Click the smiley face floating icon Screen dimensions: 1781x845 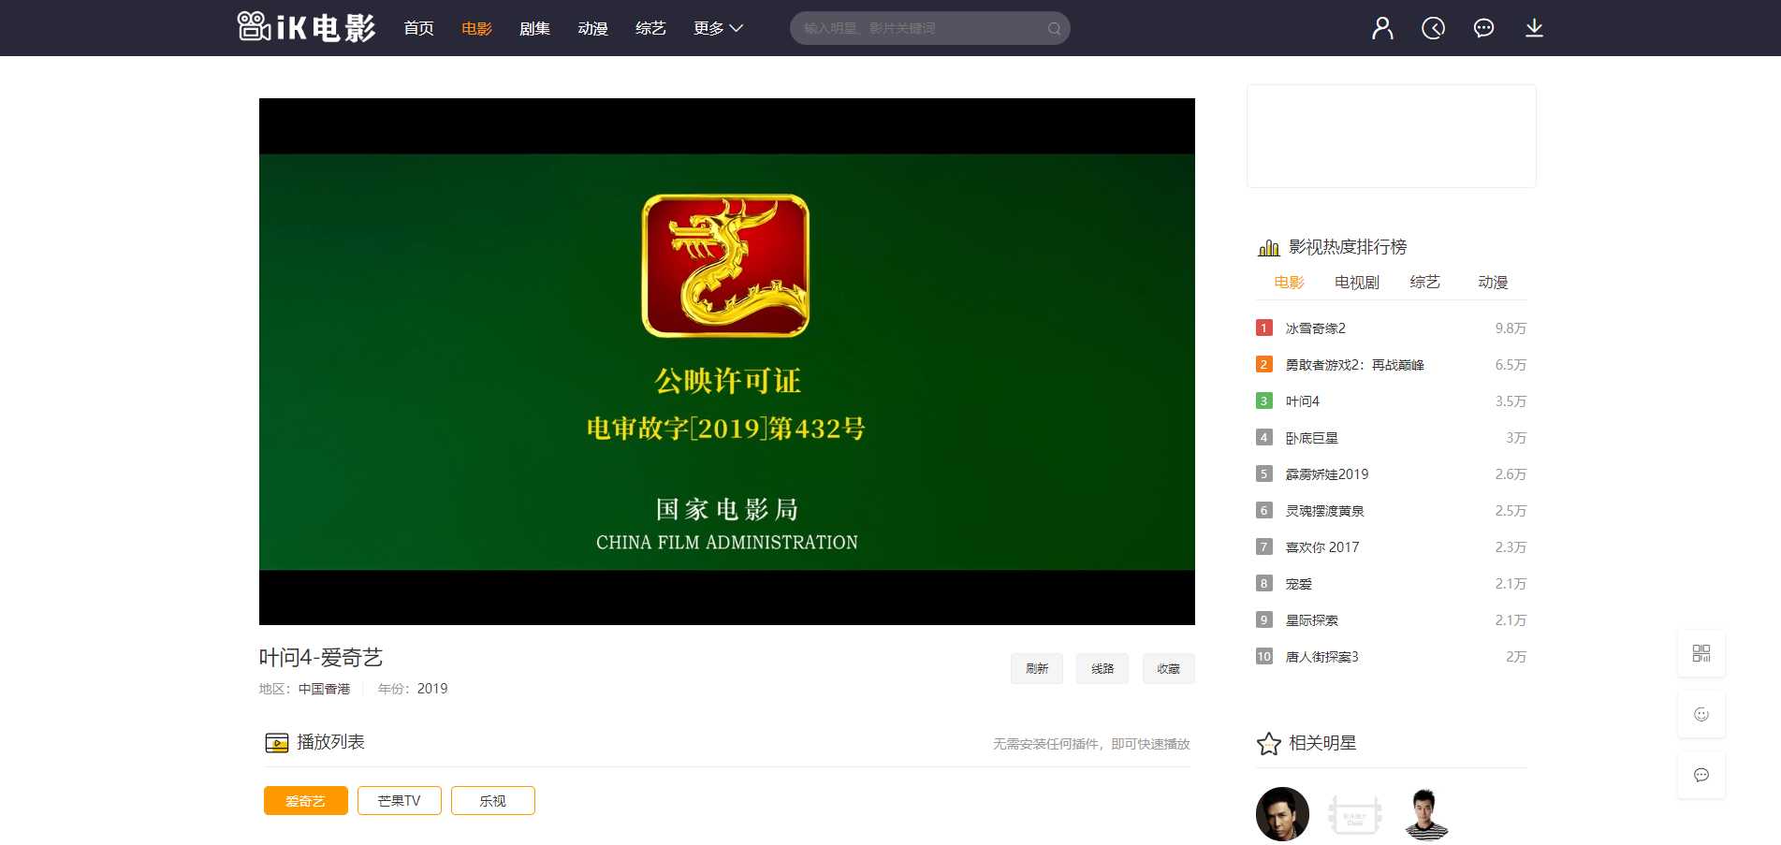click(1701, 714)
